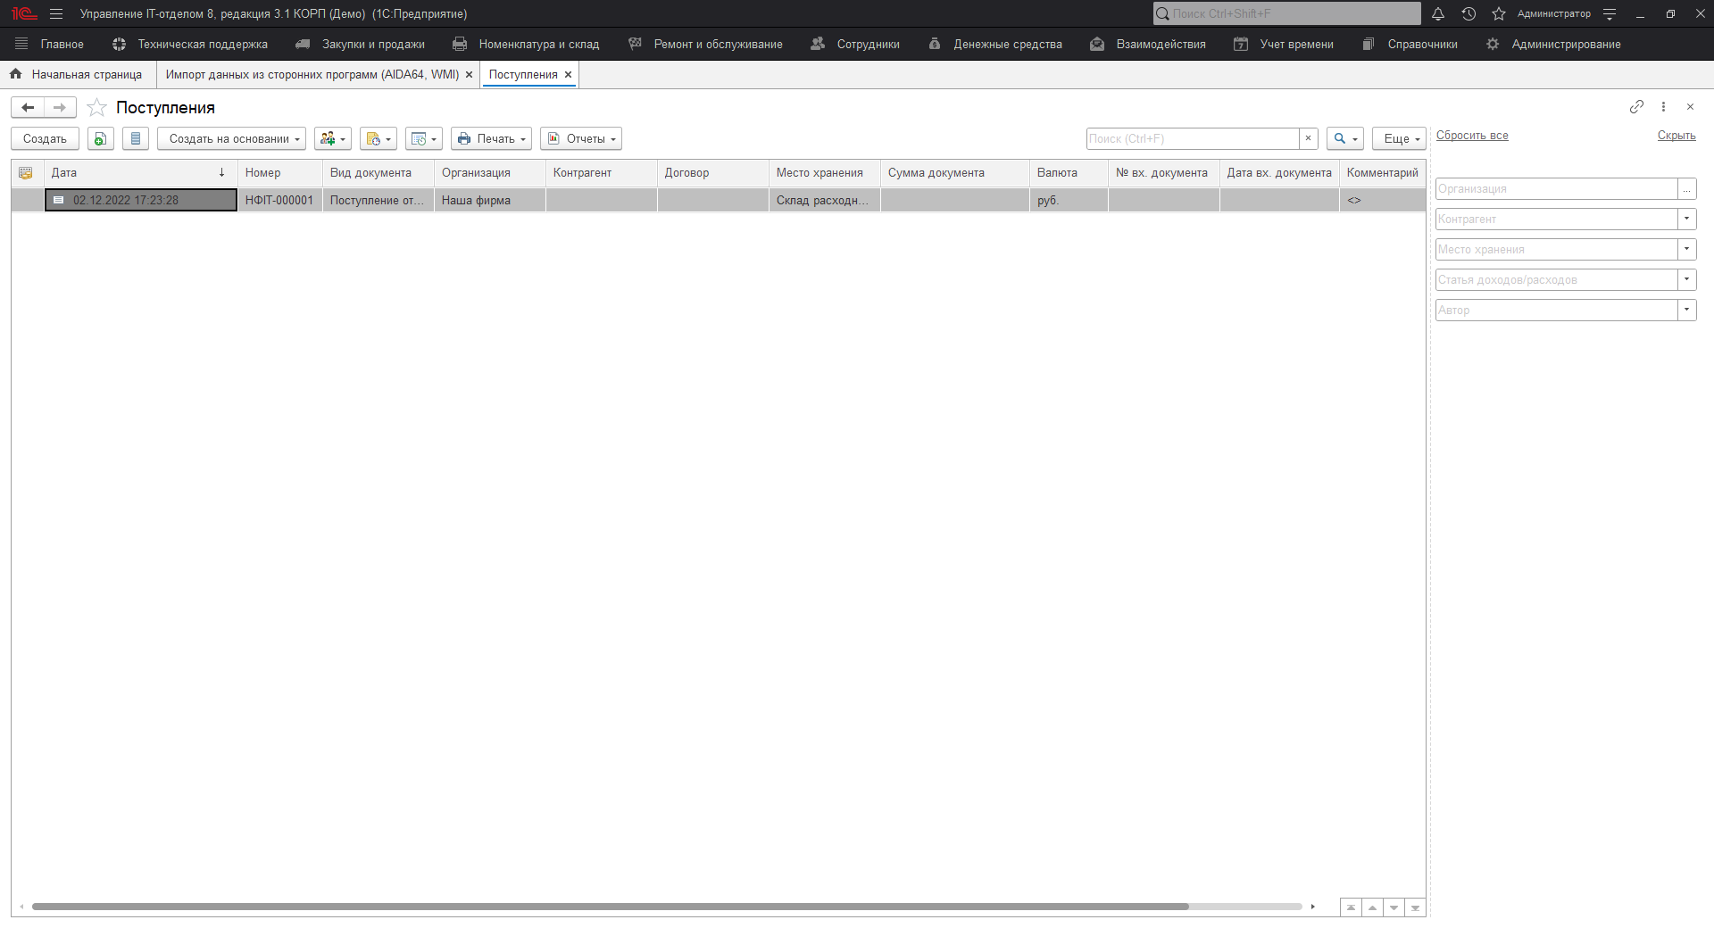Open the main hamburger menu icon
The width and height of the screenshot is (1714, 928).
56,13
